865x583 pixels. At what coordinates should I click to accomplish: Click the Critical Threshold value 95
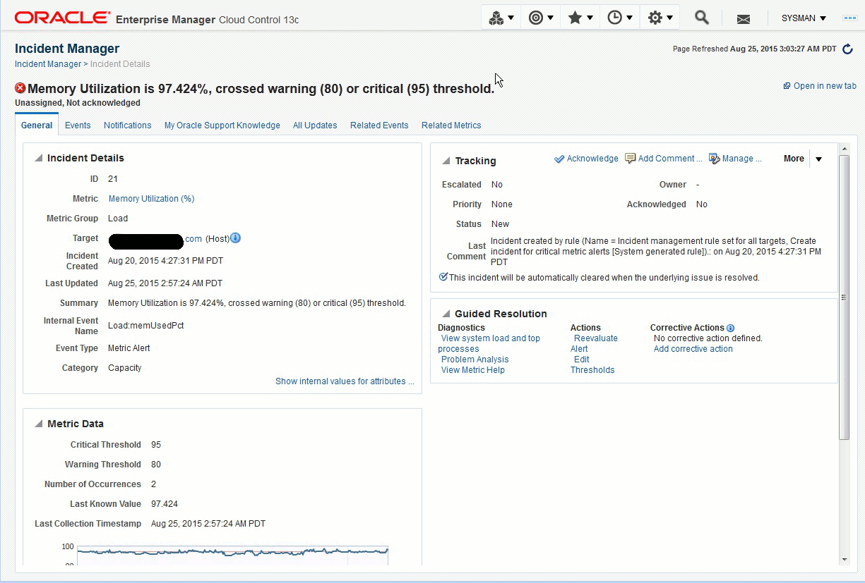156,445
